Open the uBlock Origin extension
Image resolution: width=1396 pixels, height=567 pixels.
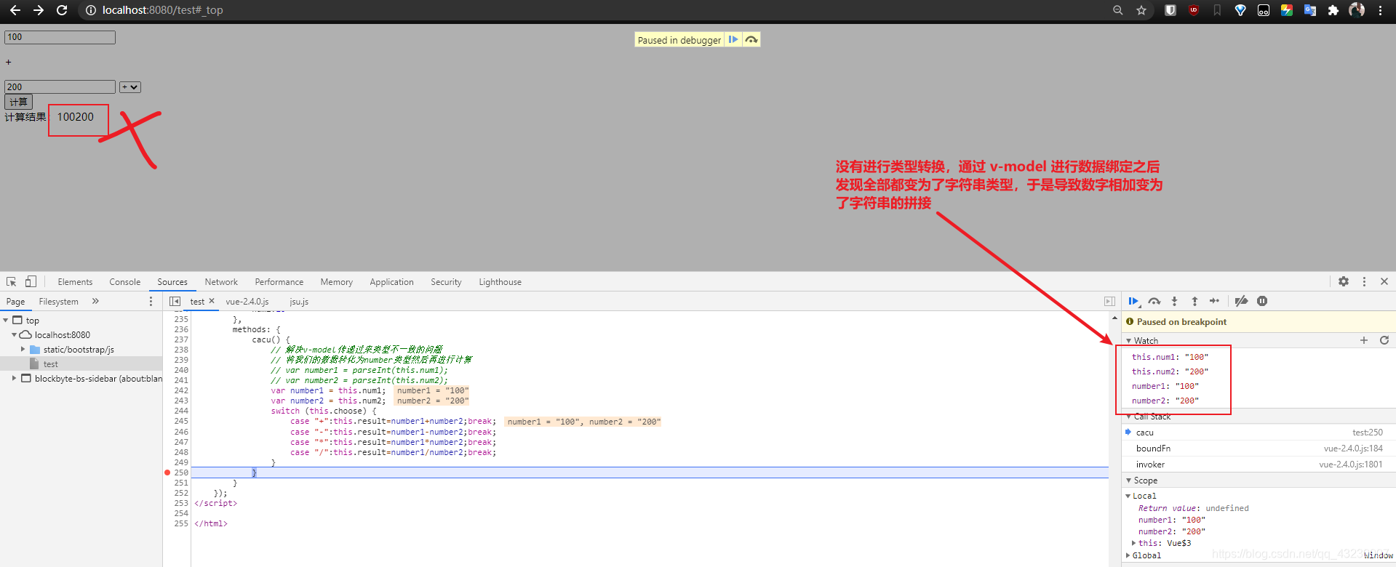(1194, 10)
